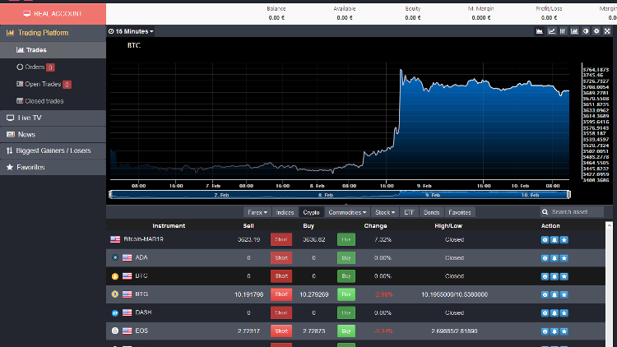The image size is (617, 347).
Task: Set alert bell for BTC row
Action: [554, 276]
